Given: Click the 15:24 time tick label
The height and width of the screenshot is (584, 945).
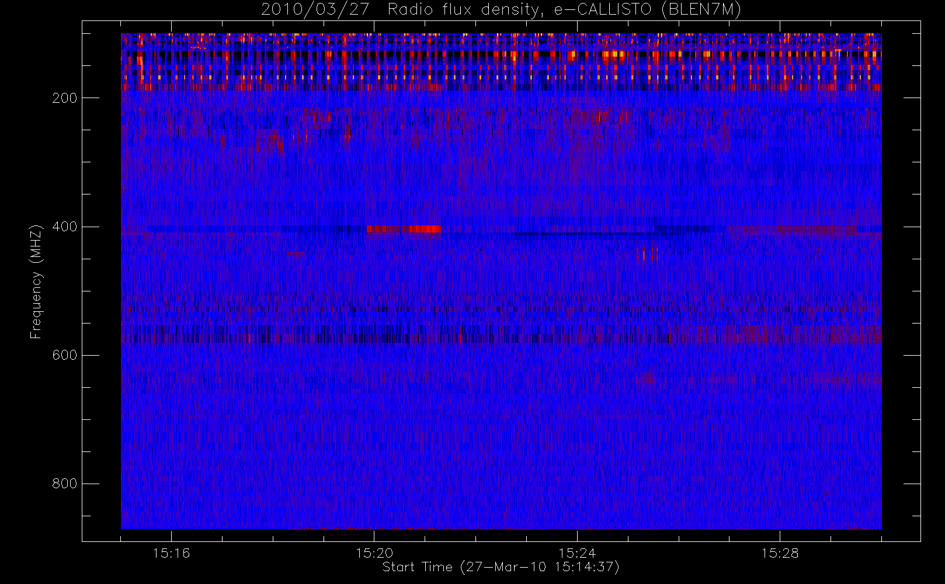Looking at the screenshot, I should (x=577, y=553).
